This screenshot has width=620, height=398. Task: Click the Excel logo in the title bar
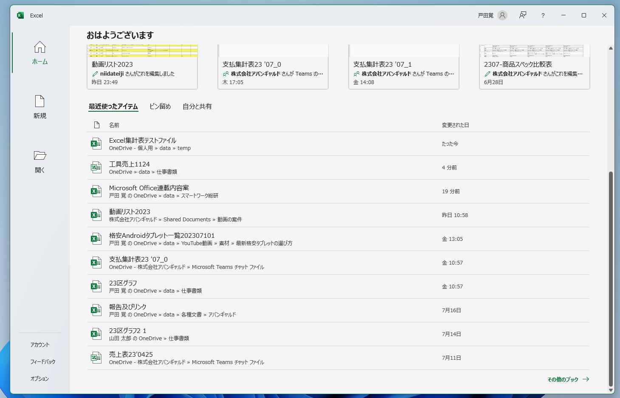(x=20, y=15)
